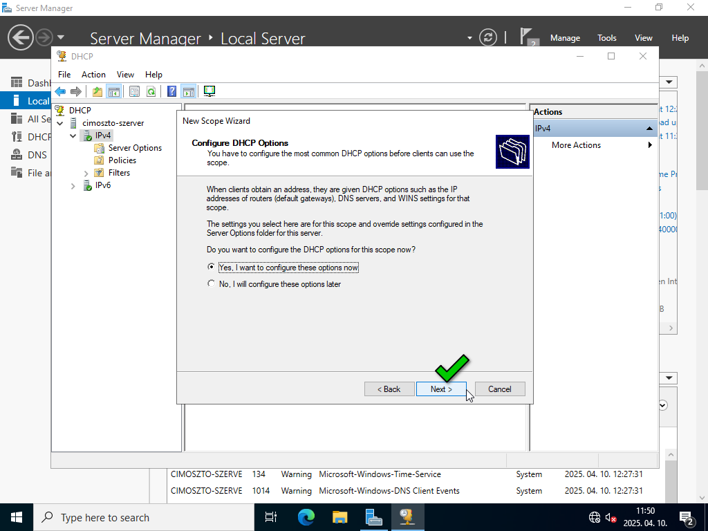708x531 pixels.
Task: Click Server Manager refresh icon
Action: click(x=488, y=37)
